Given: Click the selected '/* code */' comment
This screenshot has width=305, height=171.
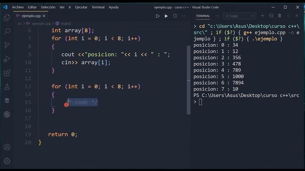Looking at the screenshot, I should (x=82, y=102).
